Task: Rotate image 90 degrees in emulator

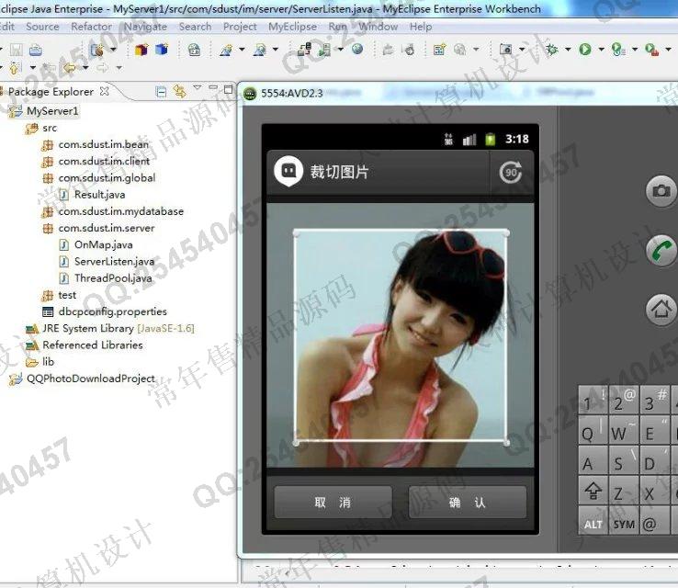Action: click(511, 173)
